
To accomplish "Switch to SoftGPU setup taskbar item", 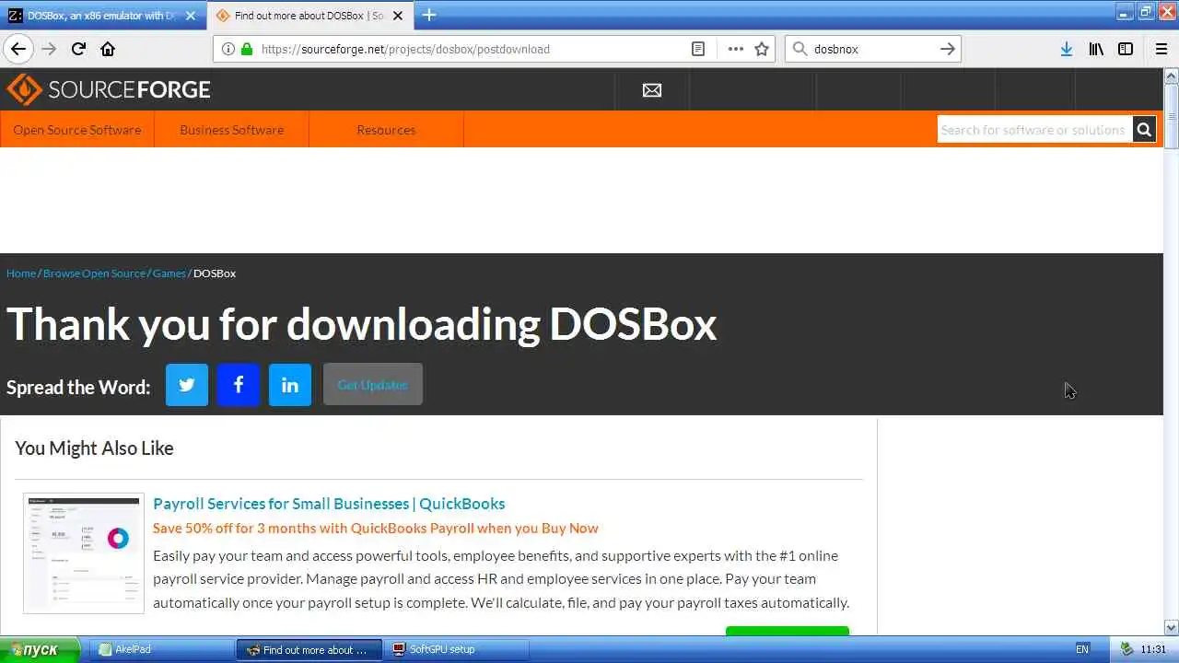I will pos(457,649).
